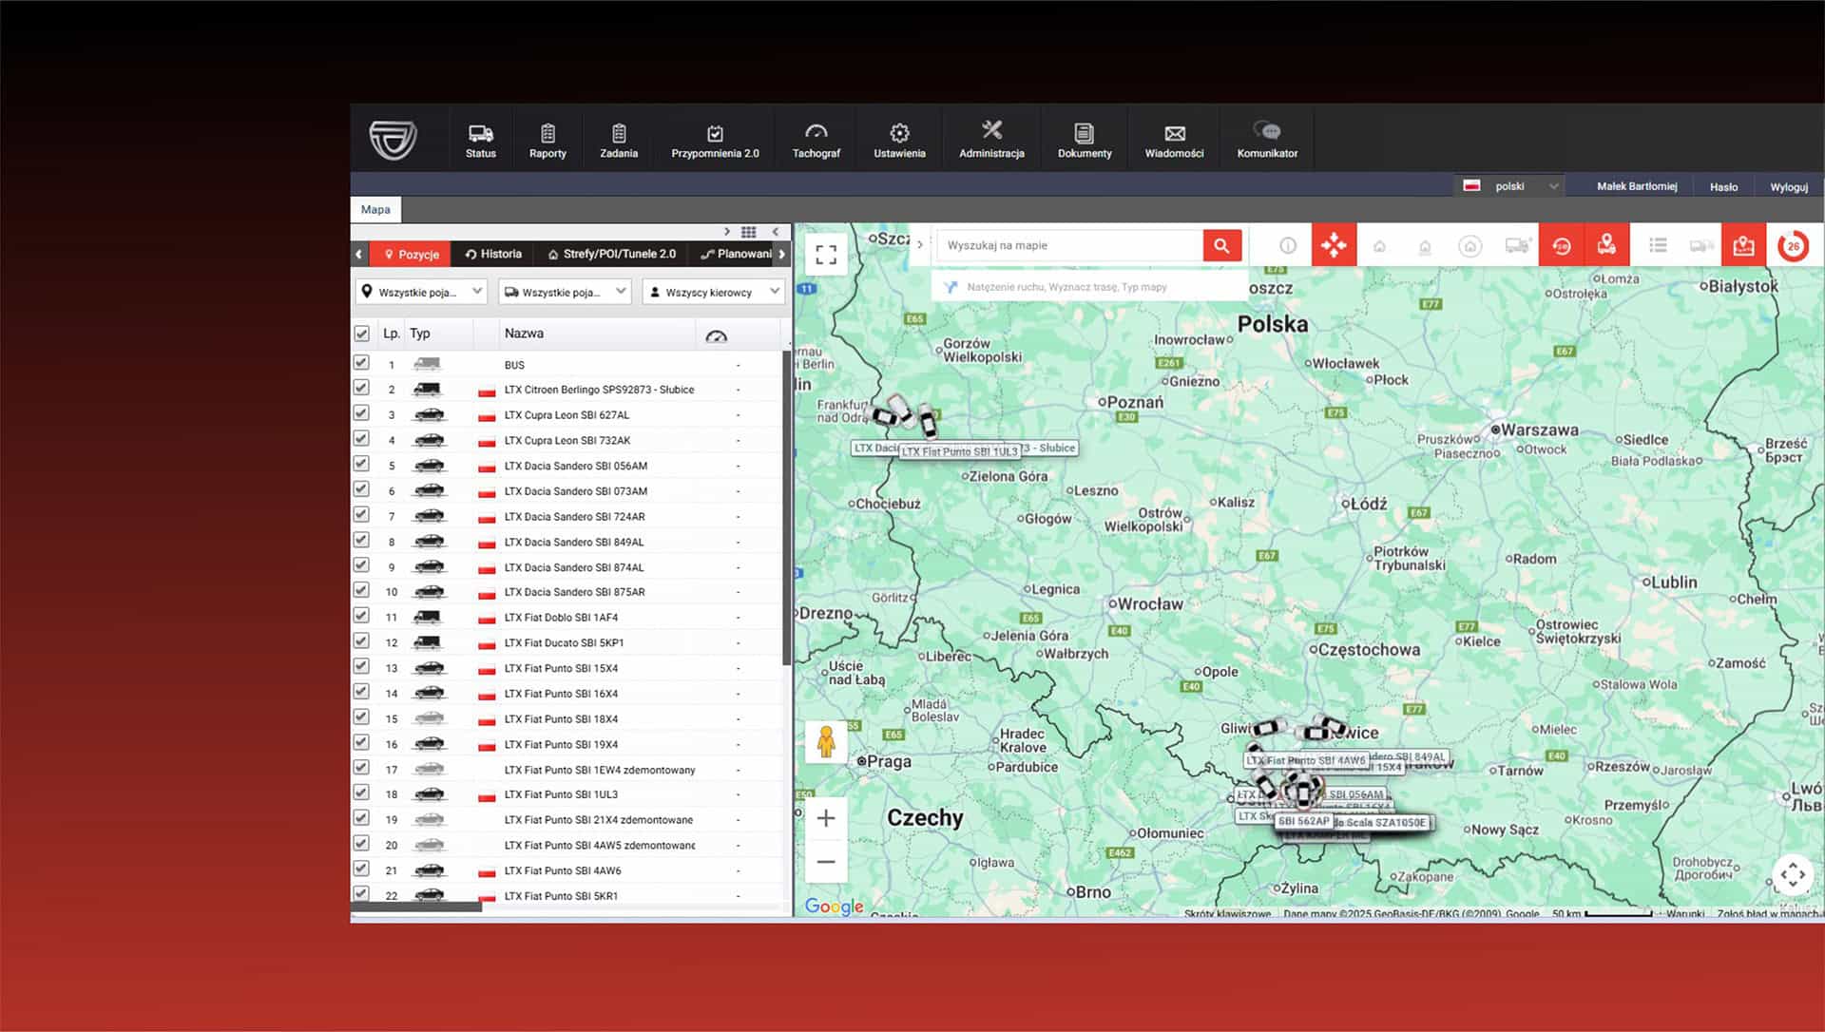This screenshot has width=1825, height=1032.
Task: Expand the Wszystkie pojazdy vehicle filter
Action: (x=421, y=292)
